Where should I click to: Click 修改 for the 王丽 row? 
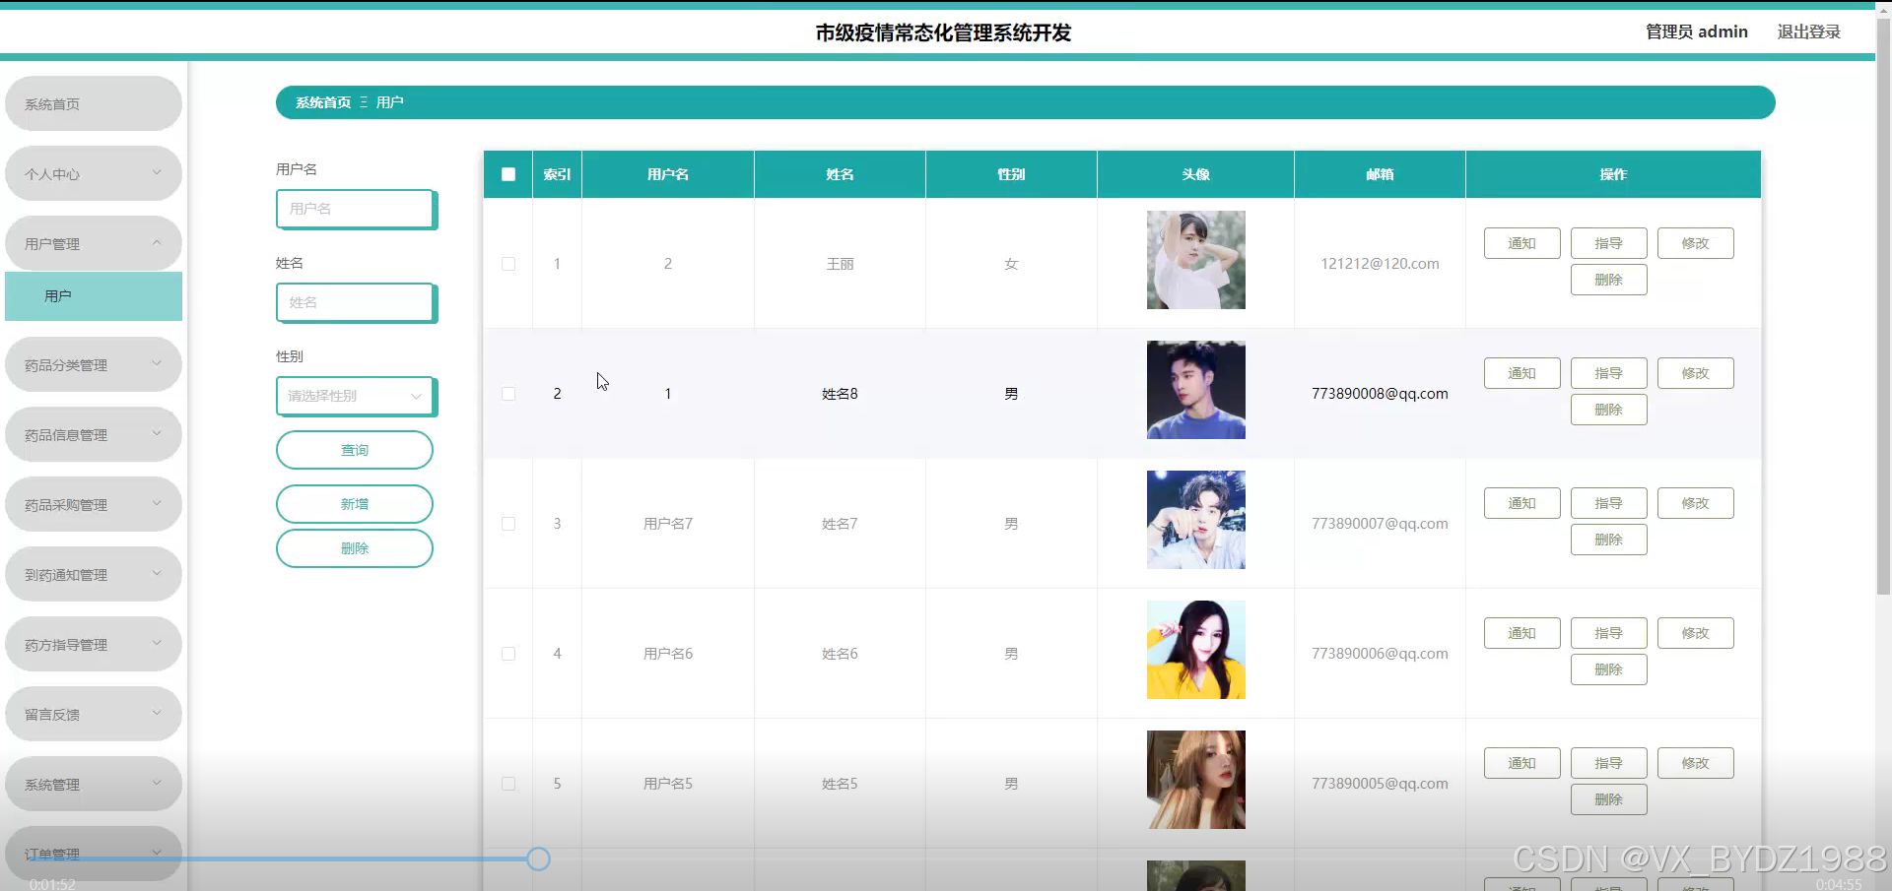tap(1695, 243)
